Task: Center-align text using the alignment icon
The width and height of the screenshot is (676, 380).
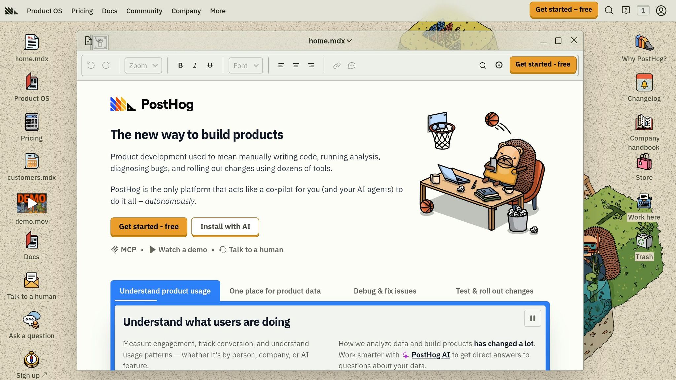Action: pyautogui.click(x=296, y=65)
